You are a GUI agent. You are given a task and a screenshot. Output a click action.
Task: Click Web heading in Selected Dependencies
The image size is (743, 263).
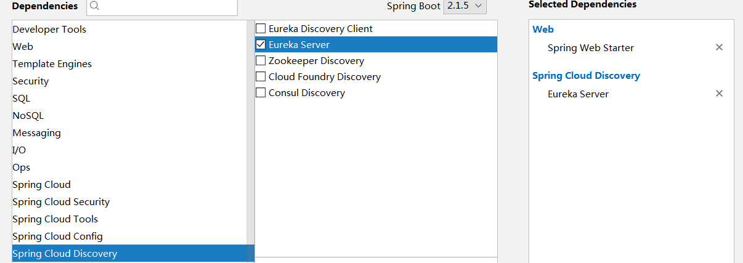(x=543, y=29)
